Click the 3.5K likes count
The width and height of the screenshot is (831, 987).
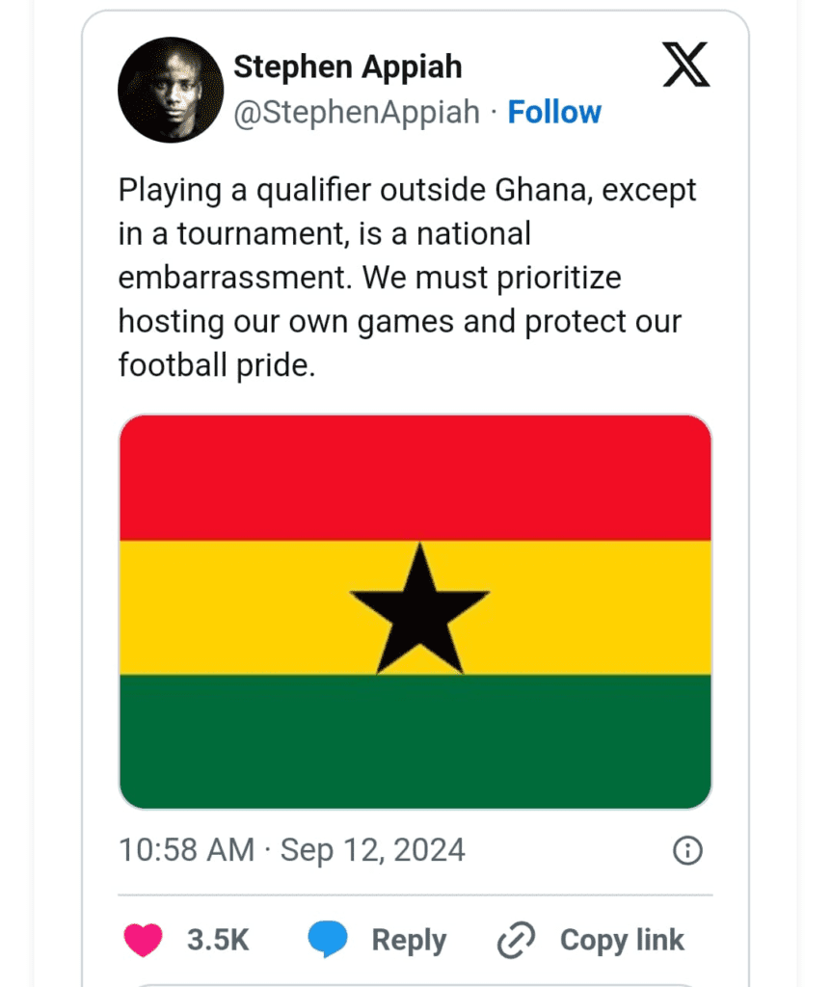pos(218,941)
